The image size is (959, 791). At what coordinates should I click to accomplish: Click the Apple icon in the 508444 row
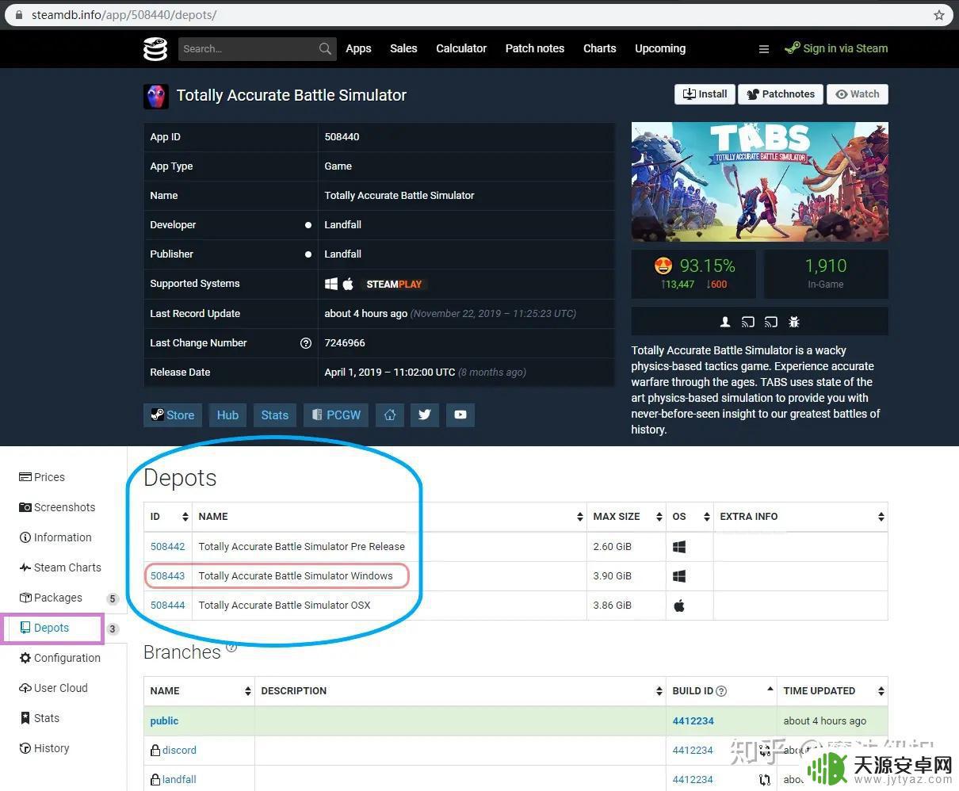pyautogui.click(x=679, y=606)
